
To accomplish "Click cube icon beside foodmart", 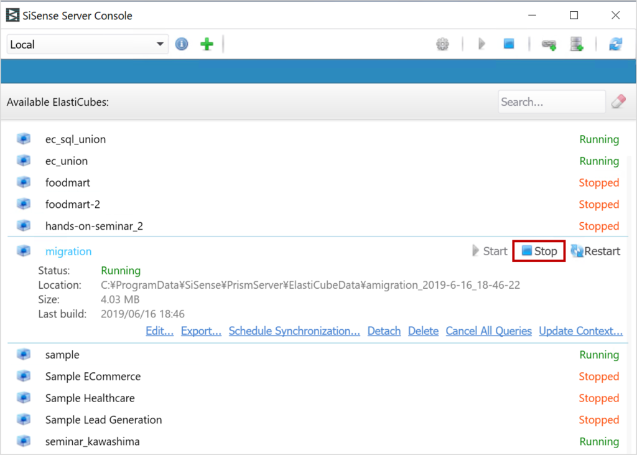I will pos(24,182).
